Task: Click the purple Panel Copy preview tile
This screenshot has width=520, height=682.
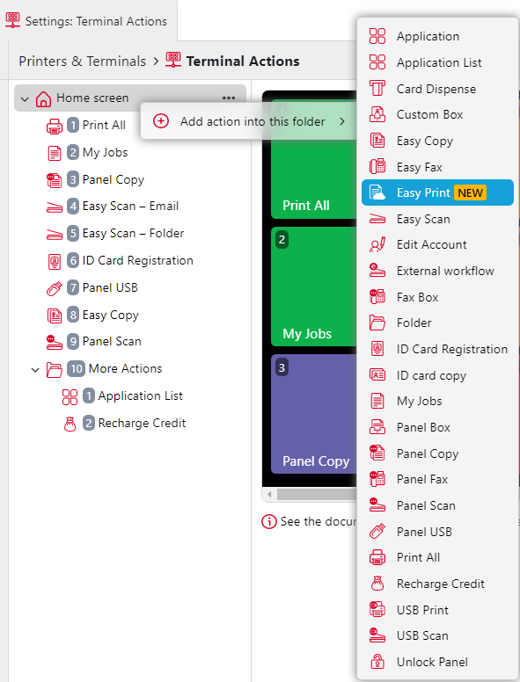Action: pos(313,414)
